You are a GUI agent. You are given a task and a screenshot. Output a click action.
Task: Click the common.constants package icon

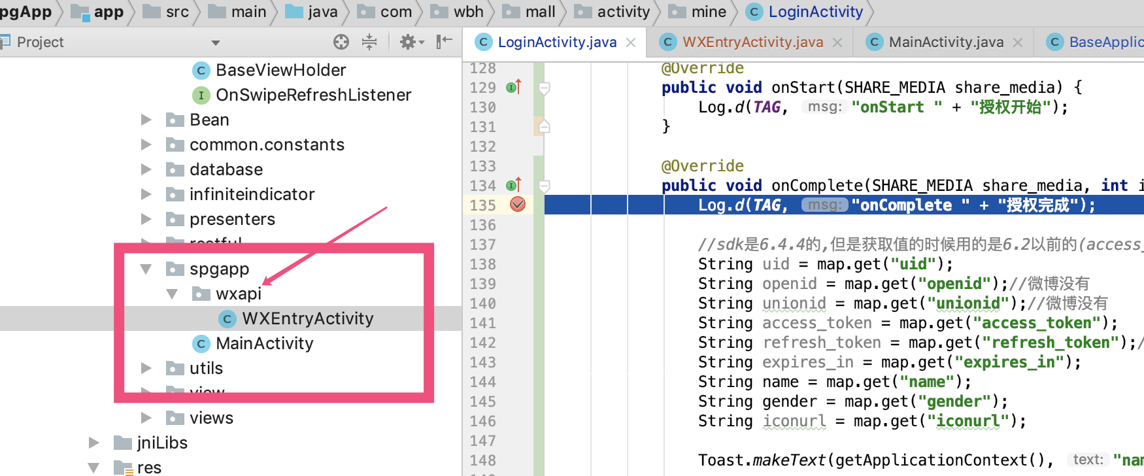[175, 145]
